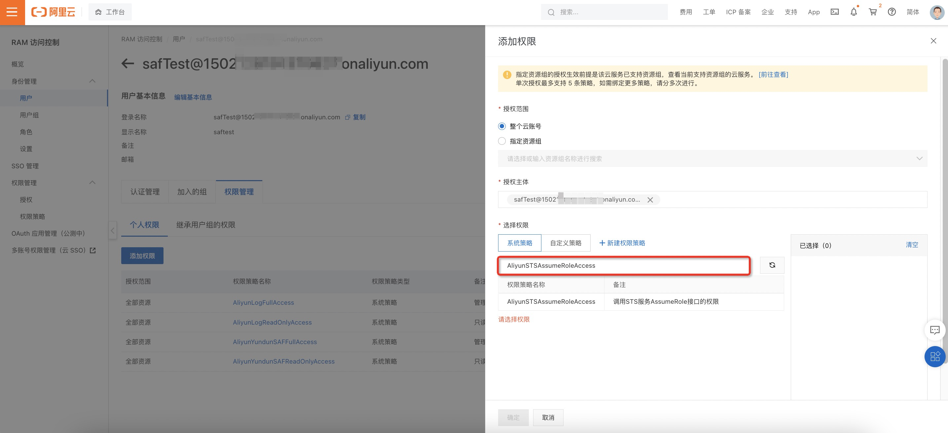Click 复制 to copy login name
Image resolution: width=948 pixels, height=433 pixels.
pos(359,117)
